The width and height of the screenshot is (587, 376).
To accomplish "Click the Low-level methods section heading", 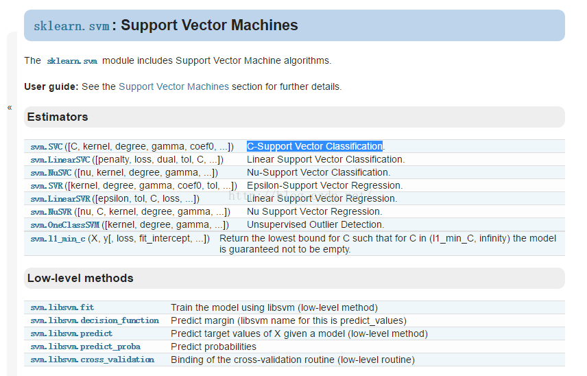I will point(80,279).
